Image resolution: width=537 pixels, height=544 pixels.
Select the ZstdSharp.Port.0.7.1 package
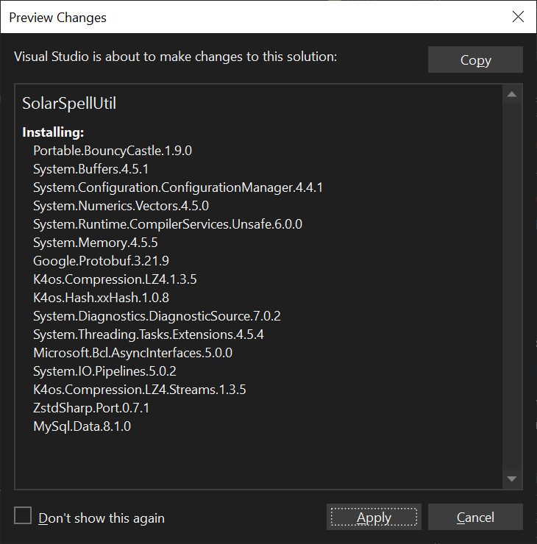pyautogui.click(x=91, y=408)
